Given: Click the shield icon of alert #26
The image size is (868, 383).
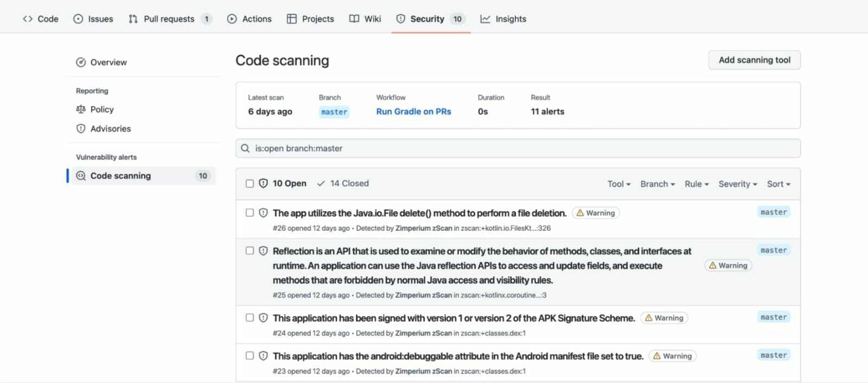Looking at the screenshot, I should click(x=263, y=213).
